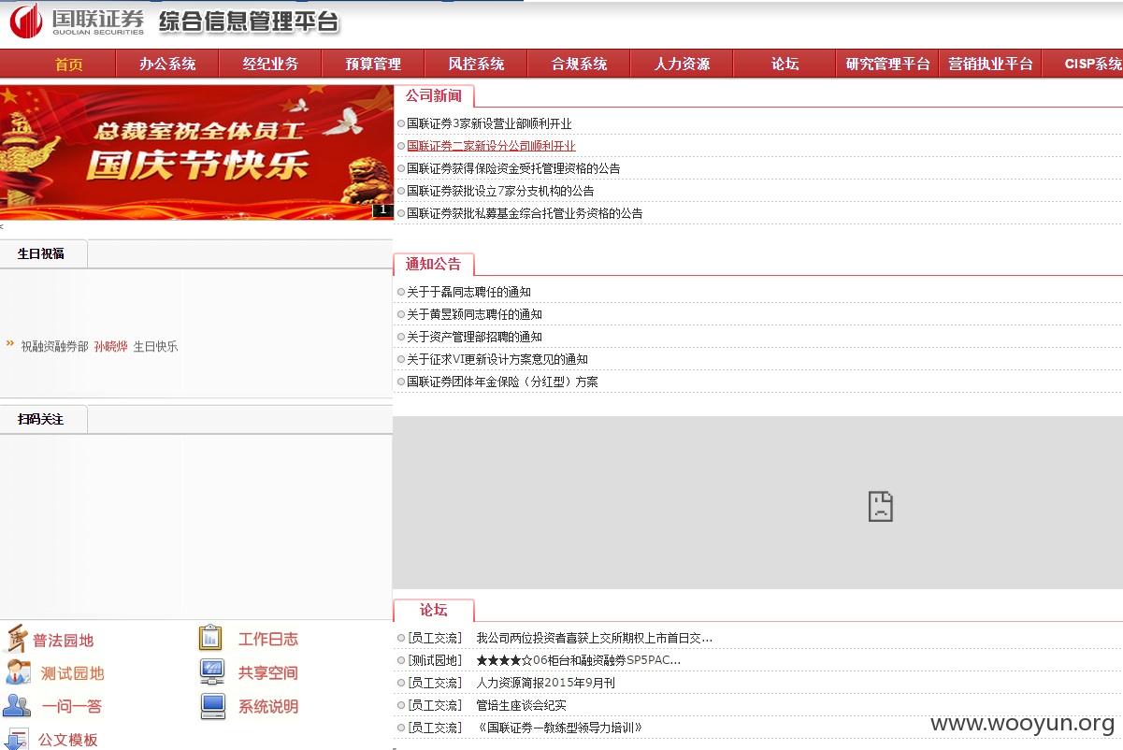Screen dimensions: 1123x750
Task: Open news 国联证券获批私募基金综合托管业务资格的公告
Action: coord(525,213)
